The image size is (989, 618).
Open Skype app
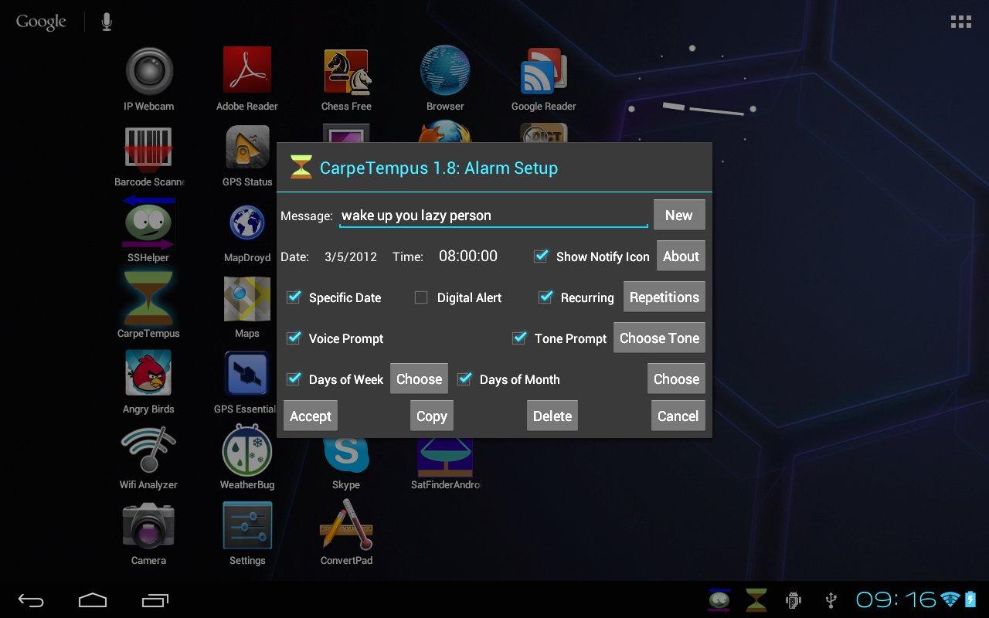tap(346, 462)
